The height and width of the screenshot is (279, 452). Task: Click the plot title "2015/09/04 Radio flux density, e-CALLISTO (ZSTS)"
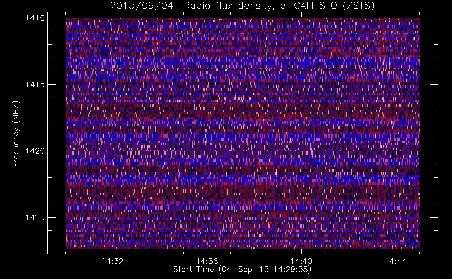tap(242, 6)
